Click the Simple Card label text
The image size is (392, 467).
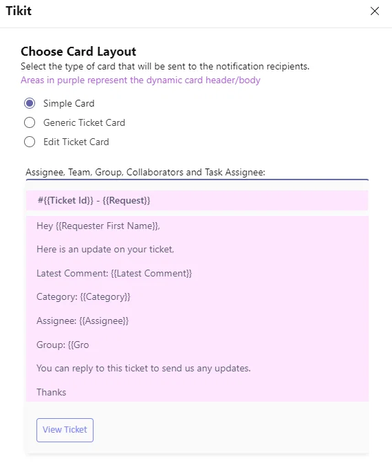[69, 103]
